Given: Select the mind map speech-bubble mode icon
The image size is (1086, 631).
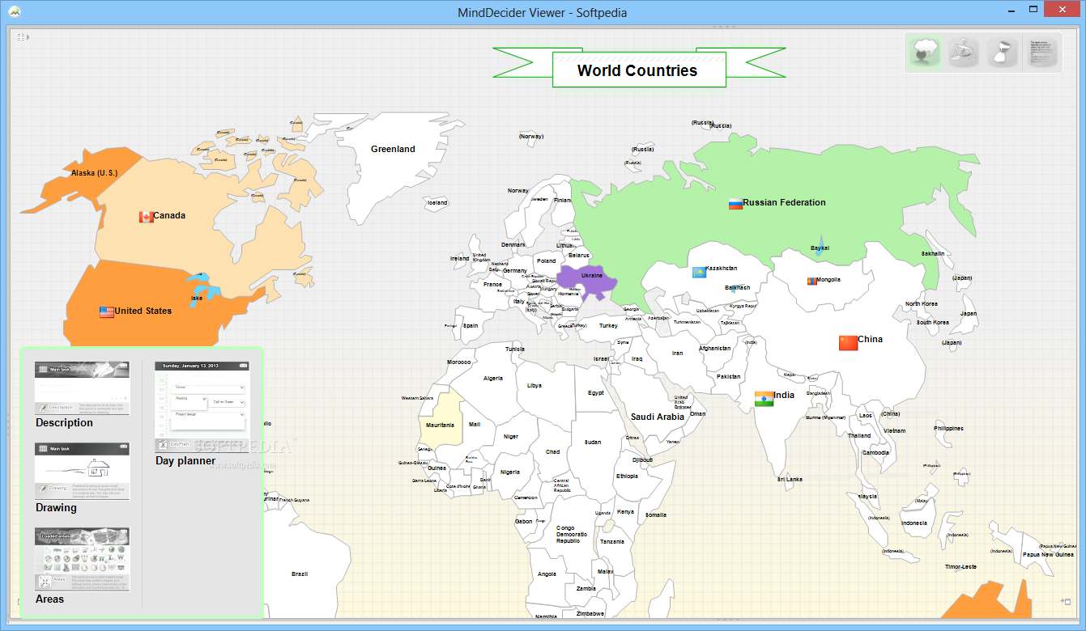Looking at the screenshot, I should click(x=924, y=53).
